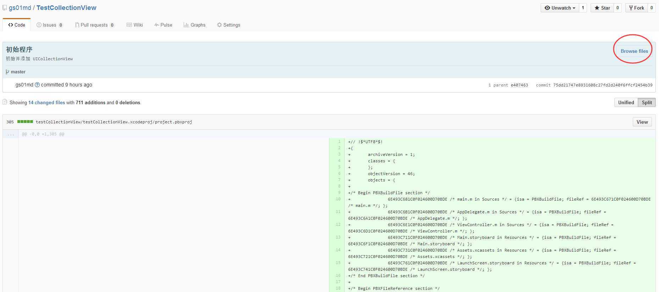Open the Graphs tab
The height and width of the screenshot is (292, 659).
pyautogui.click(x=194, y=25)
